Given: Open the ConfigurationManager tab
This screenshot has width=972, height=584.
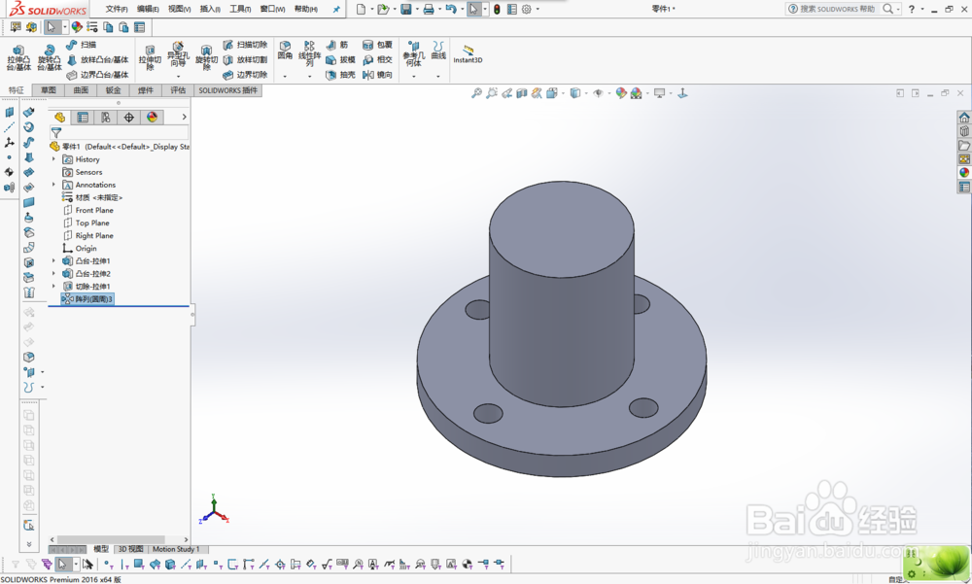Looking at the screenshot, I should pos(105,118).
